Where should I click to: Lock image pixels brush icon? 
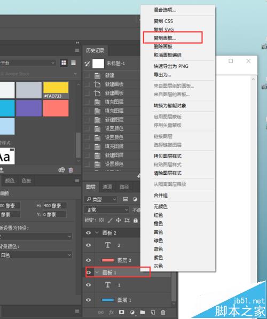tap(110, 220)
